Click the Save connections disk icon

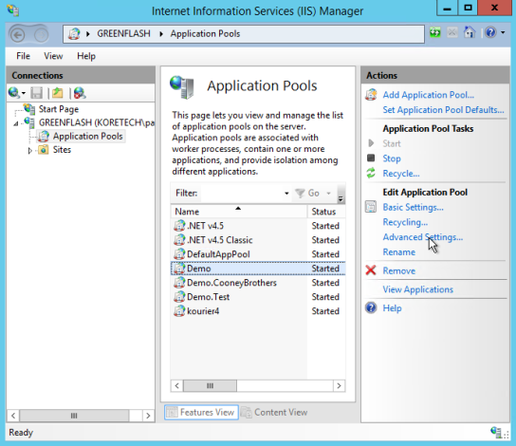tap(37, 93)
